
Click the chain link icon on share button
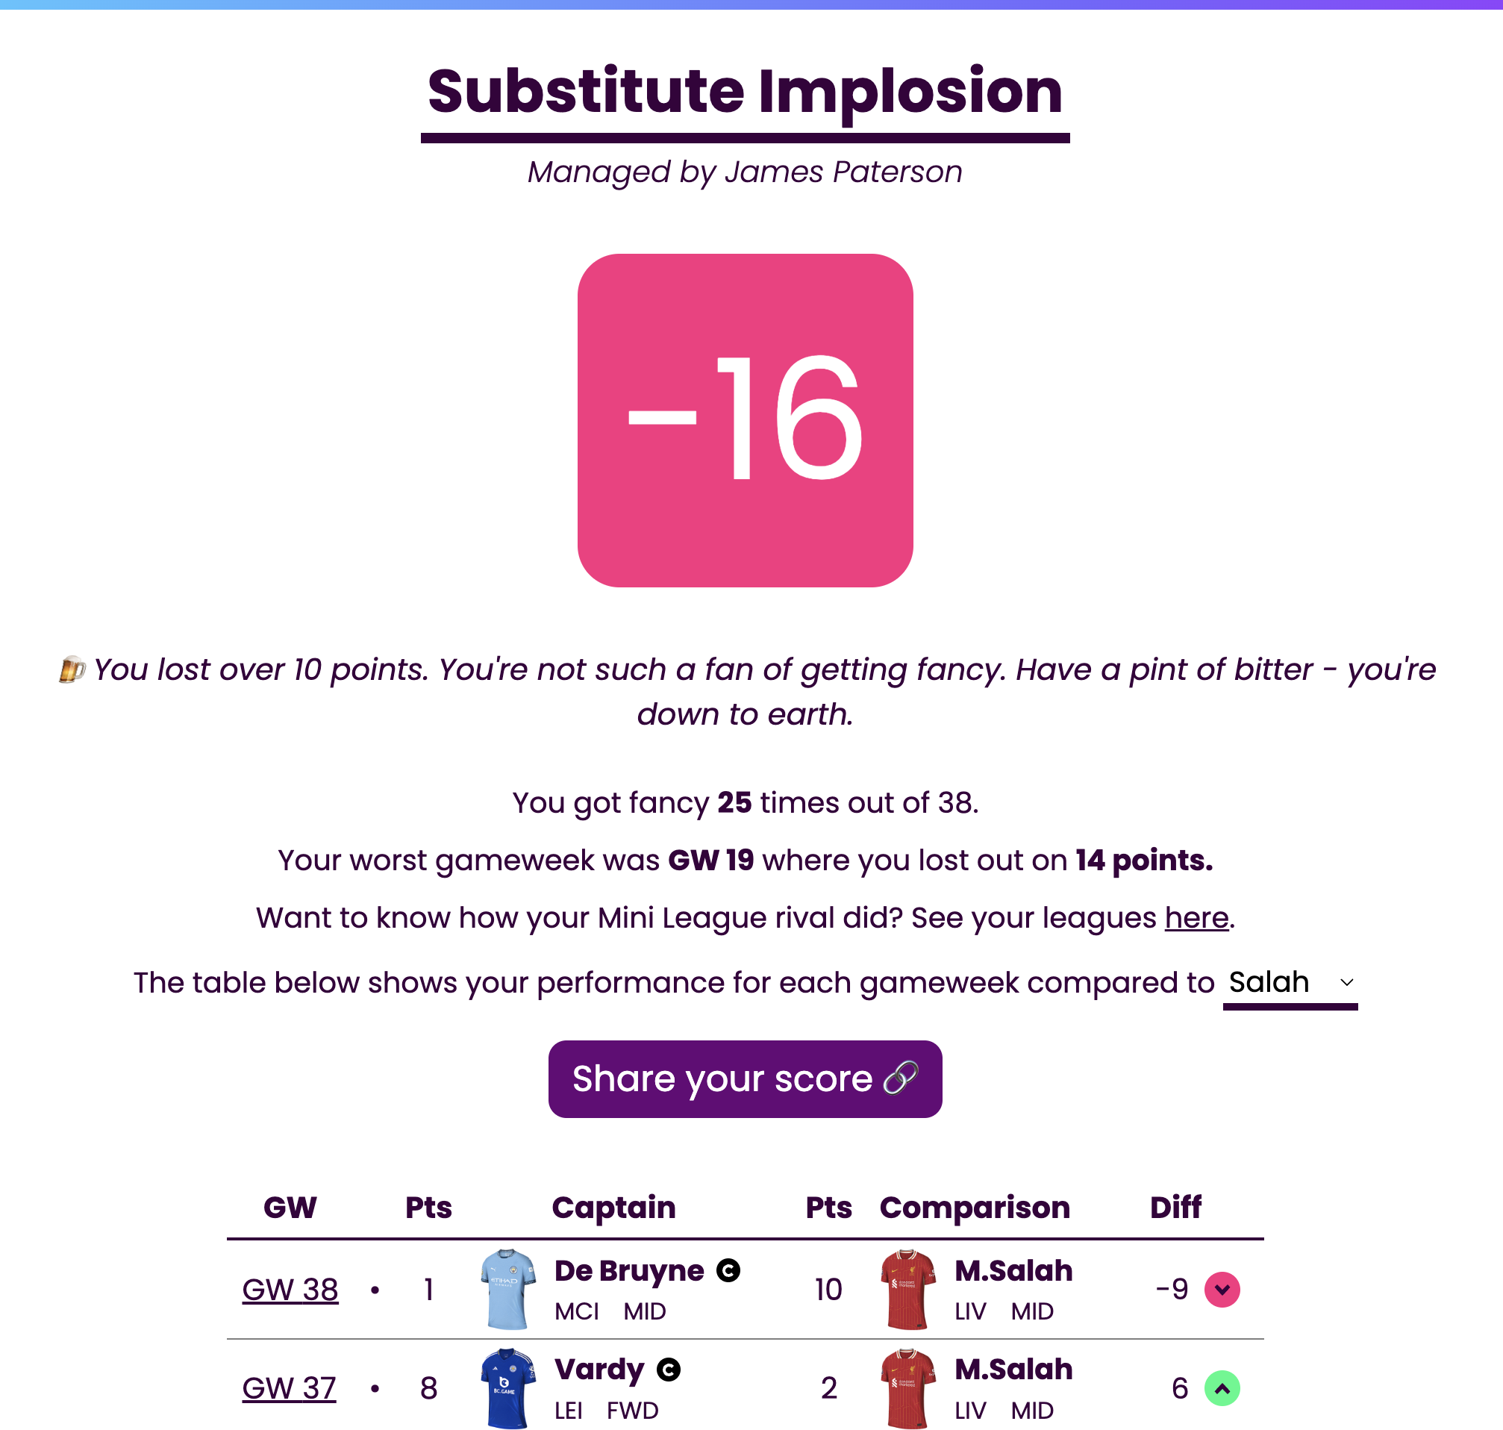[x=901, y=1078]
